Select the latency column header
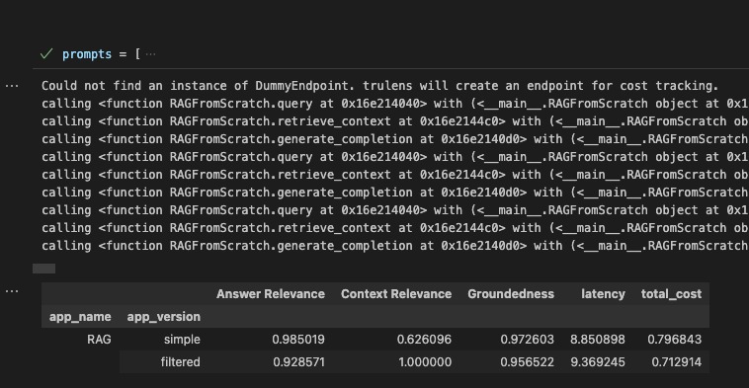 (603, 294)
